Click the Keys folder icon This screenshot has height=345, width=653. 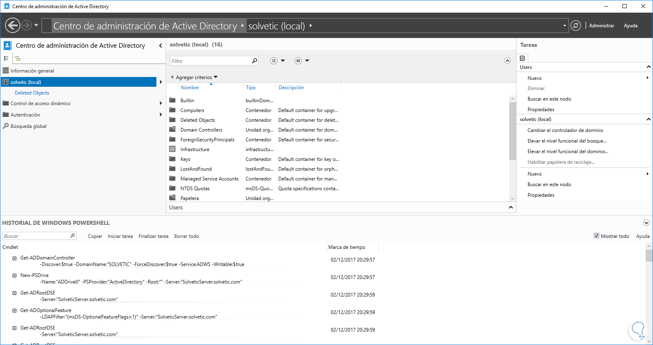coord(172,159)
